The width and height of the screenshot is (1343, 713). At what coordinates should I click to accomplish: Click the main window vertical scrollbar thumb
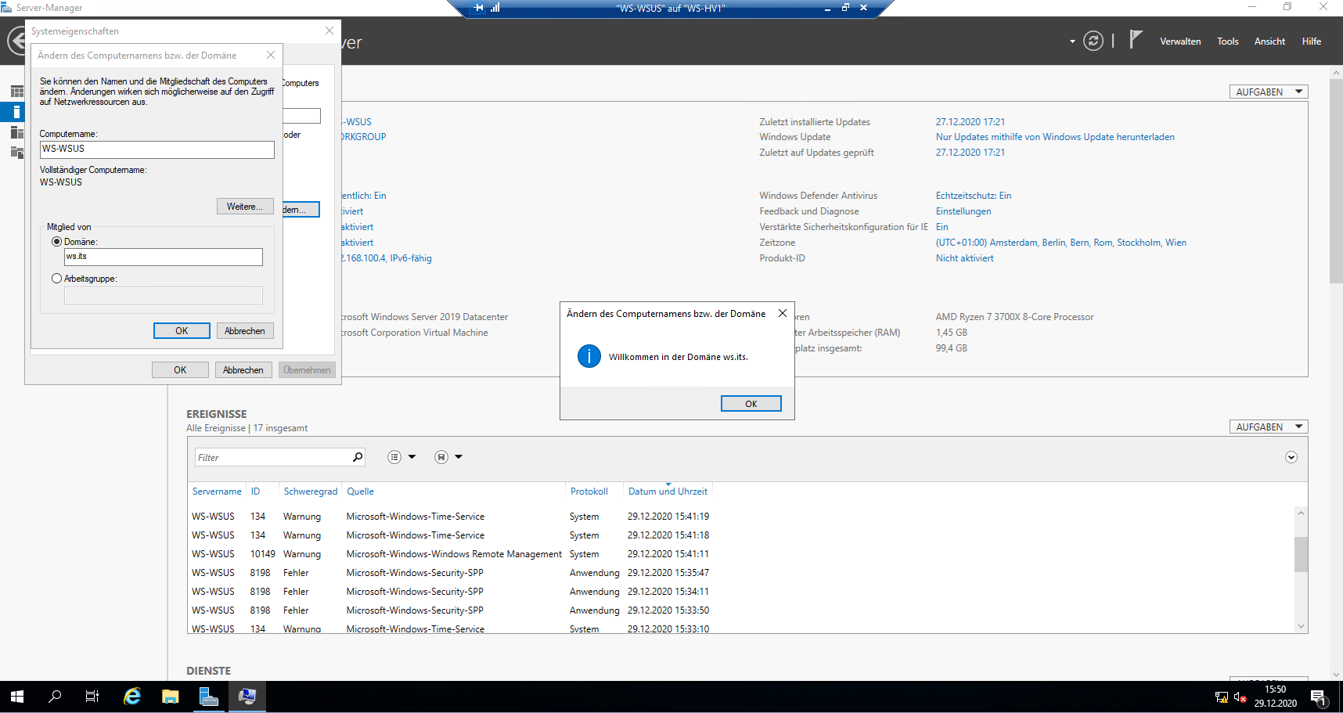(1336, 180)
